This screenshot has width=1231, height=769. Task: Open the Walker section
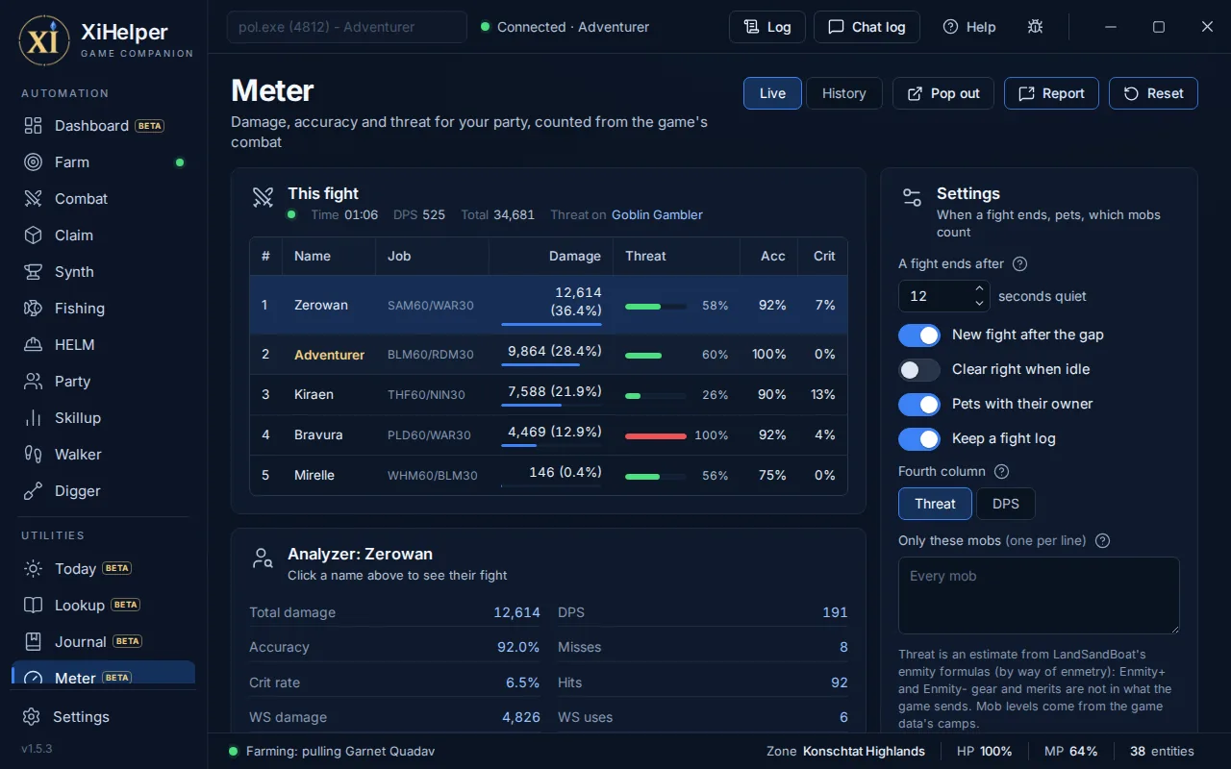103,455
